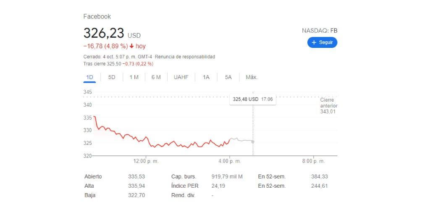Click the 326,23 stock price
430x215 pixels.
[104, 33]
